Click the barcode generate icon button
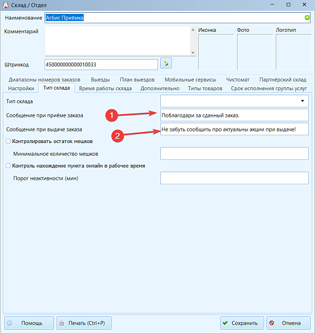Screen dimensions: 315x334 [166, 63]
